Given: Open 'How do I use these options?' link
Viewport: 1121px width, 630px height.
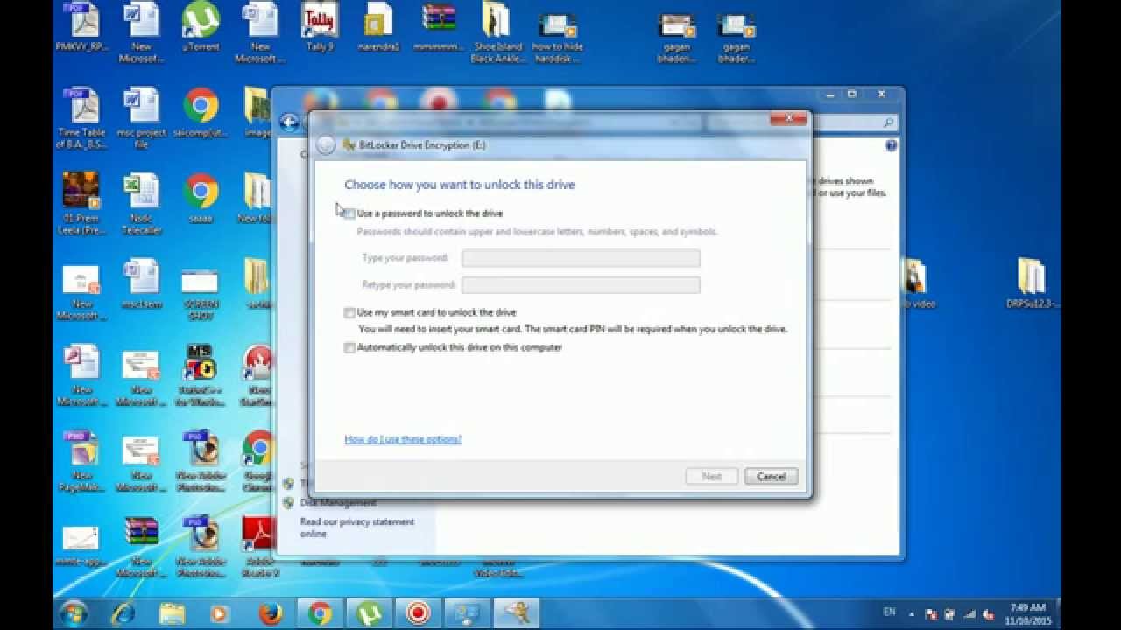Looking at the screenshot, I should [x=403, y=439].
